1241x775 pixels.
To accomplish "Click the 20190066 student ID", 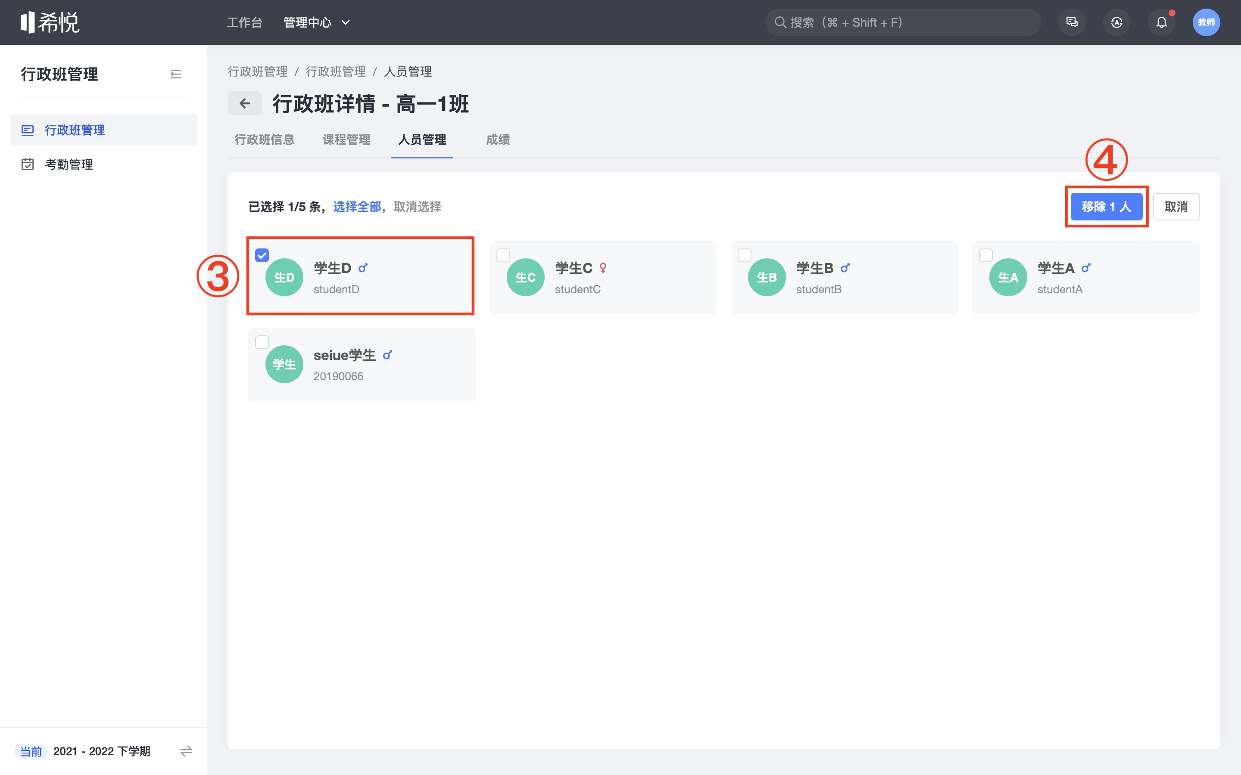I will [338, 376].
